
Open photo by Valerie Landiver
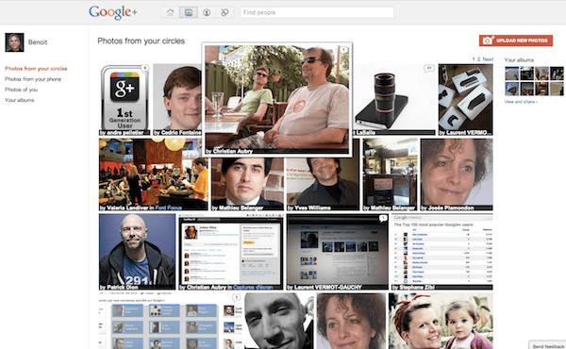click(x=154, y=174)
